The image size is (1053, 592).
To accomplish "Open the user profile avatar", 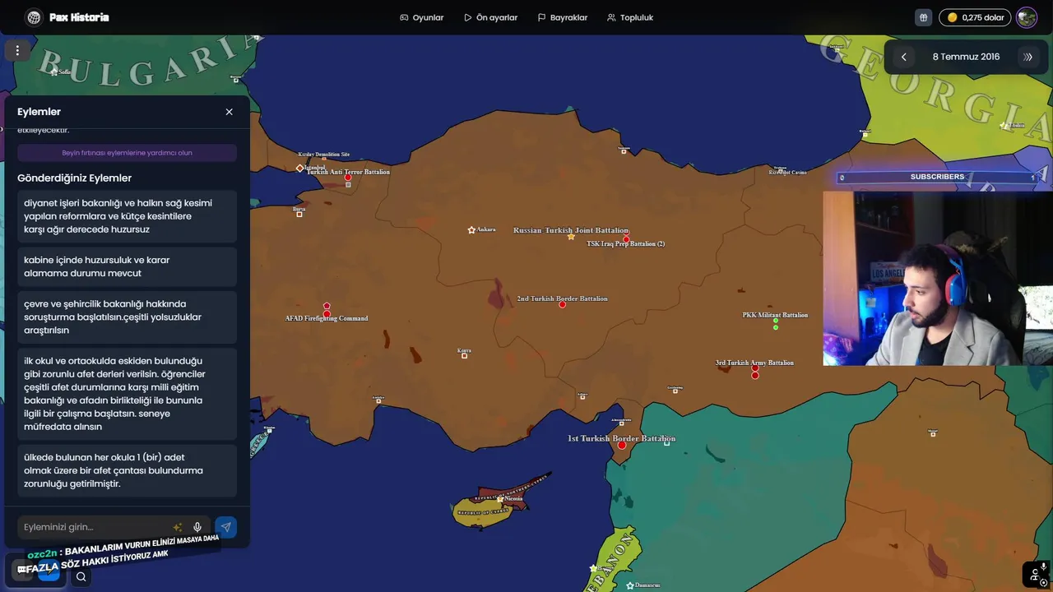I will click(1027, 17).
